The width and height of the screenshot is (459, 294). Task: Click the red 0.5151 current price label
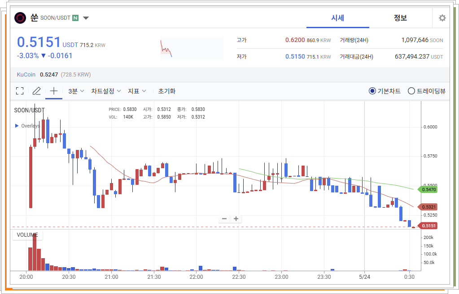click(430, 226)
